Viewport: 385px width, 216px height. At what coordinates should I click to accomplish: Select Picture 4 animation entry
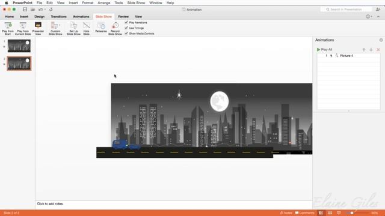click(349, 56)
